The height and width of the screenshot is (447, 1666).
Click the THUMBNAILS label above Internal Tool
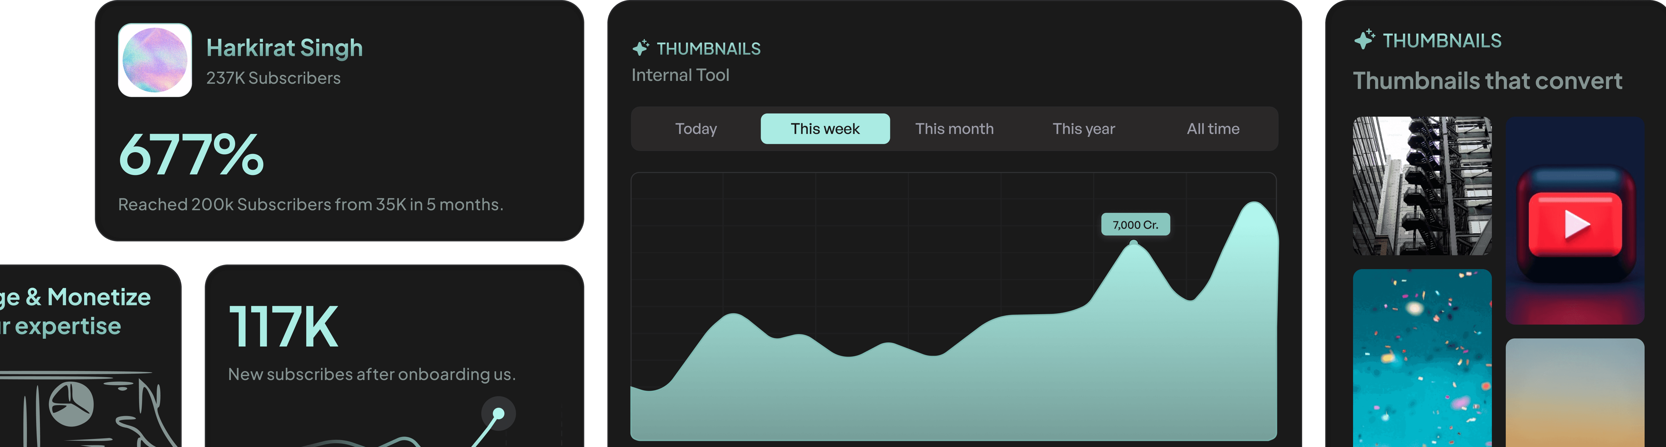pos(709,49)
